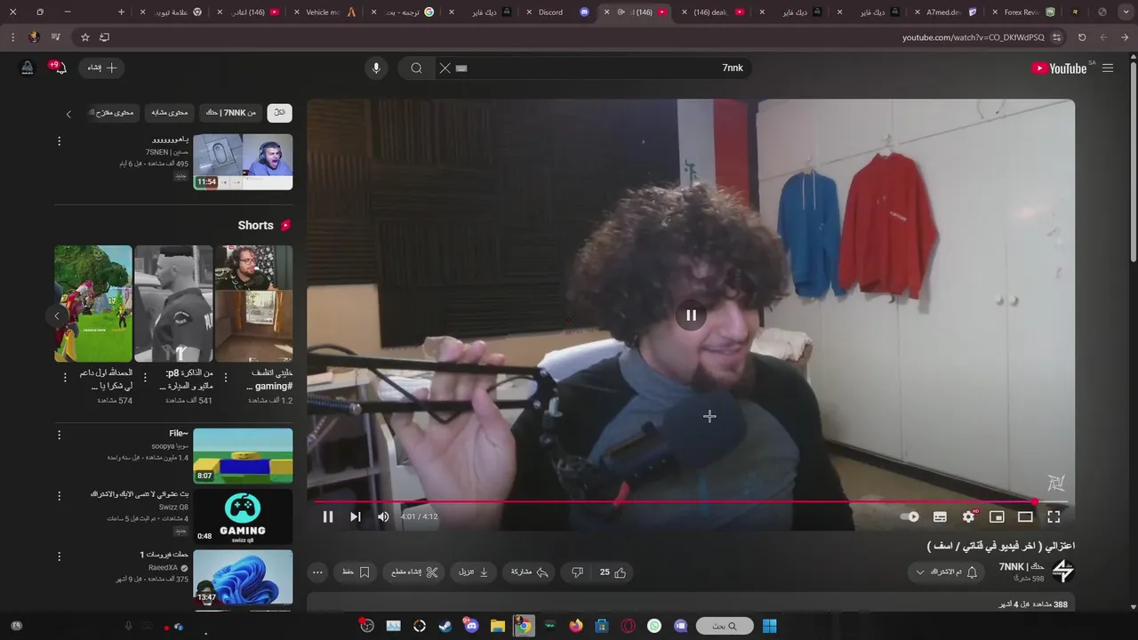The width and height of the screenshot is (1138, 640).
Task: Open options for the 574 views short
Action: tap(65, 378)
